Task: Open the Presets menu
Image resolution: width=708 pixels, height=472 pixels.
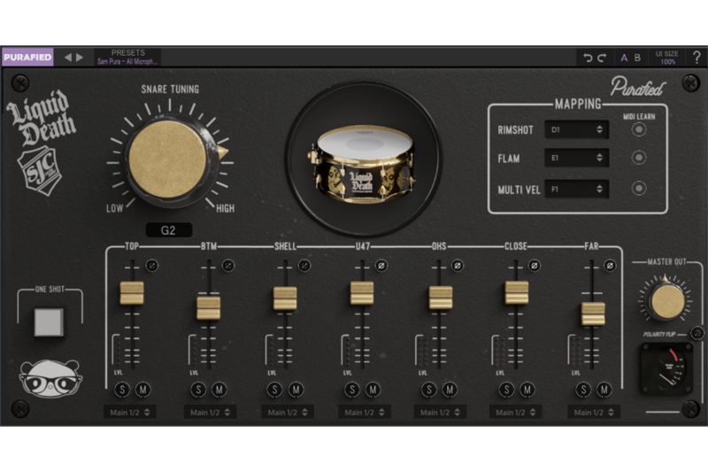Action: (x=128, y=58)
